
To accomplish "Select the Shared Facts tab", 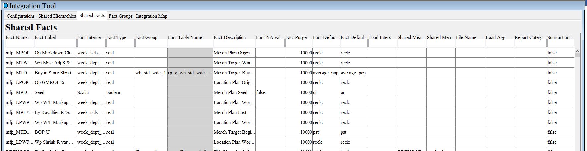I will [x=92, y=16].
